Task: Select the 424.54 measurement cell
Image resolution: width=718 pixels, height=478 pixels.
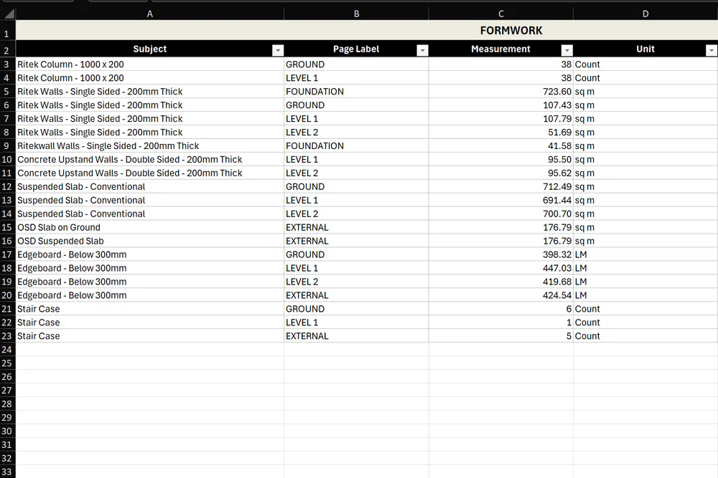Action: pos(501,295)
